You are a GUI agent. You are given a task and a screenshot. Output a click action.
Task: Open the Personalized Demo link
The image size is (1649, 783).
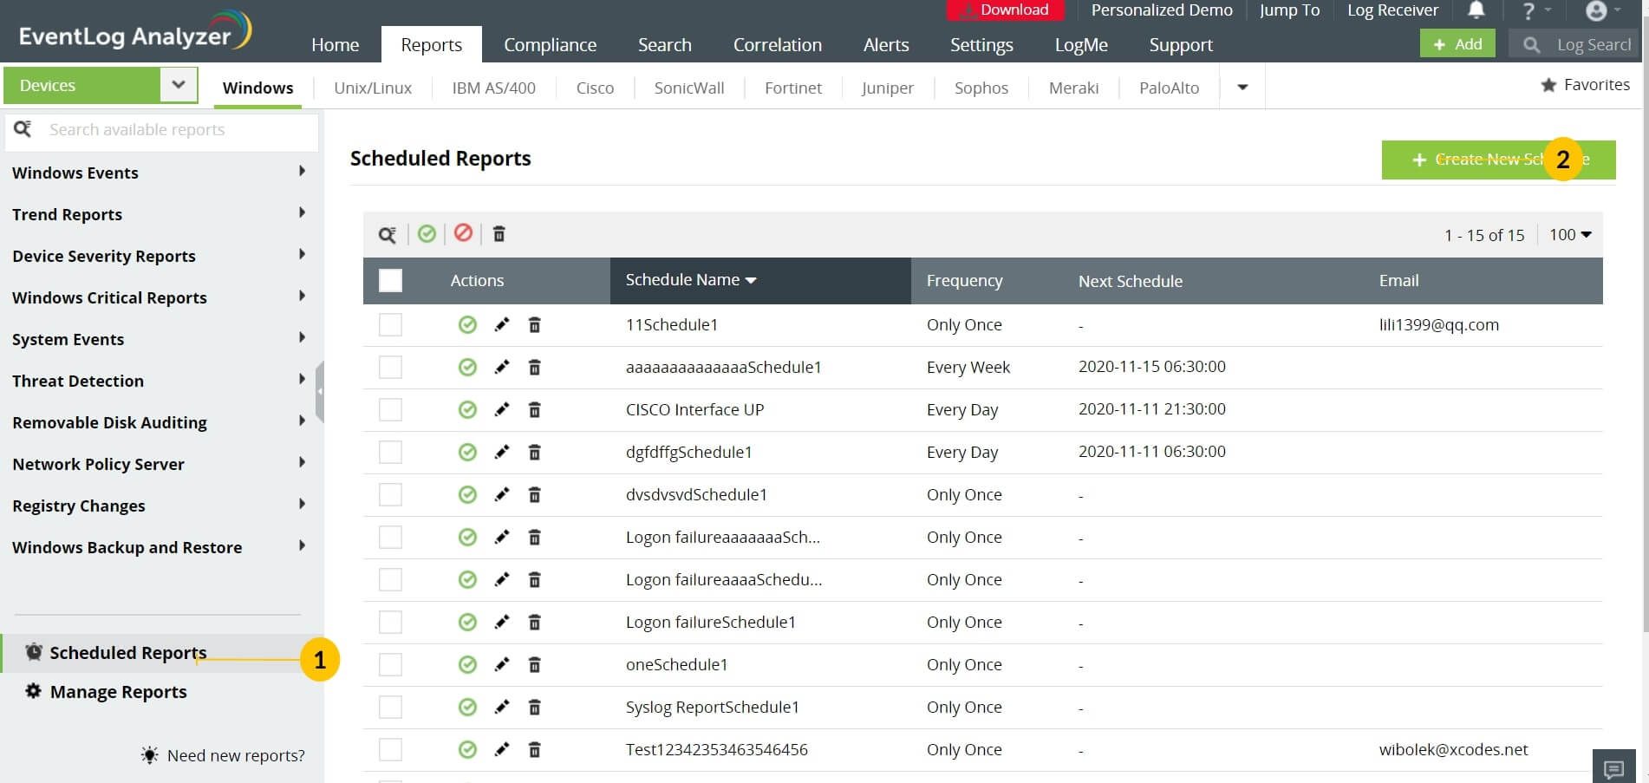point(1162,10)
